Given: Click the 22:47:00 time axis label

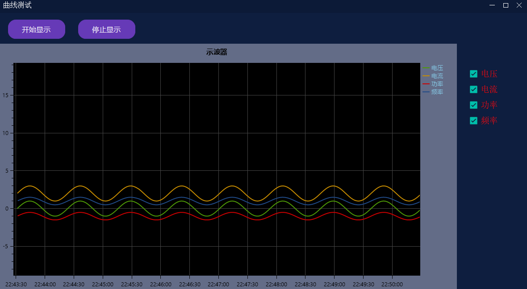Looking at the screenshot, I should [218, 285].
